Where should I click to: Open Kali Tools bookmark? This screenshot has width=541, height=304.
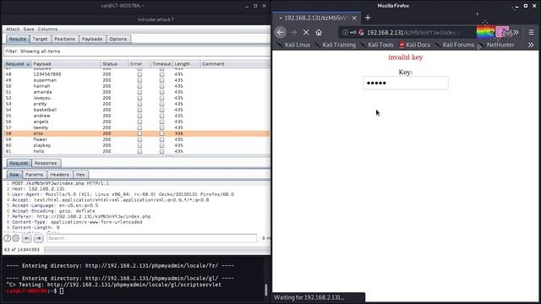tap(377, 45)
